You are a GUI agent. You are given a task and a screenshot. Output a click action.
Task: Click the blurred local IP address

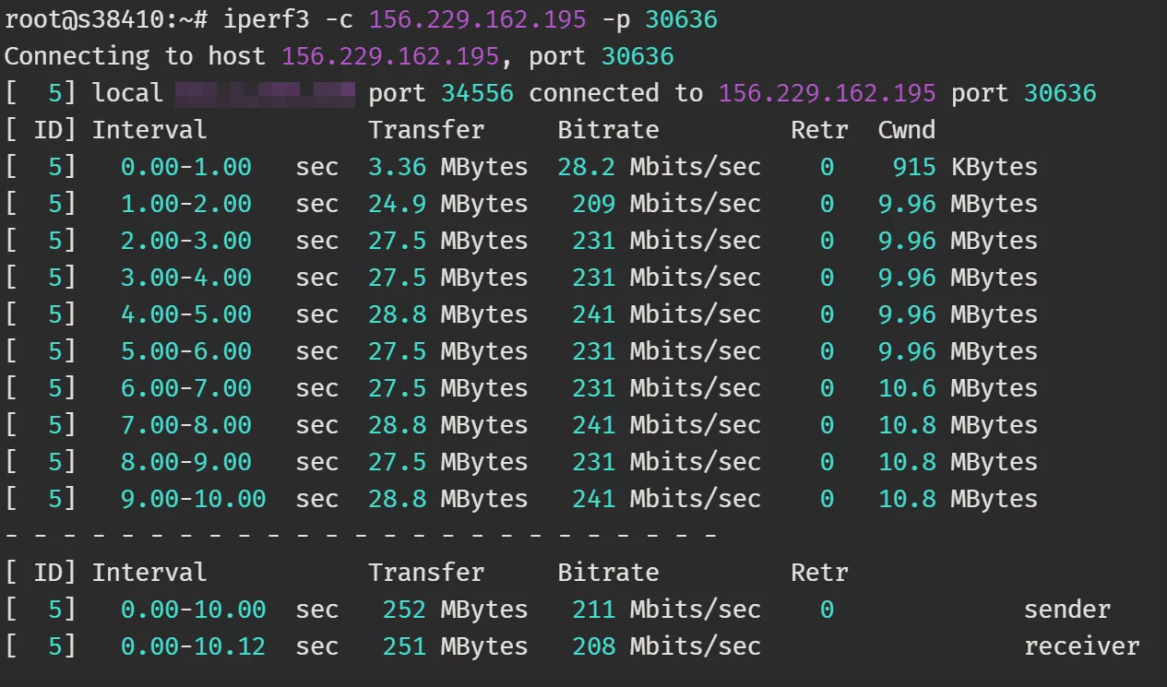click(265, 93)
